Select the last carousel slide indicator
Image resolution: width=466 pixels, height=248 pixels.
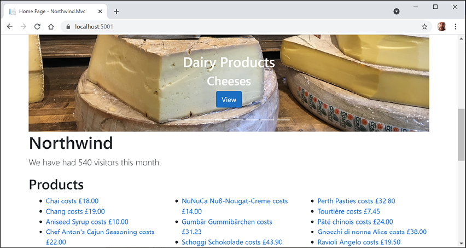pos(283,120)
